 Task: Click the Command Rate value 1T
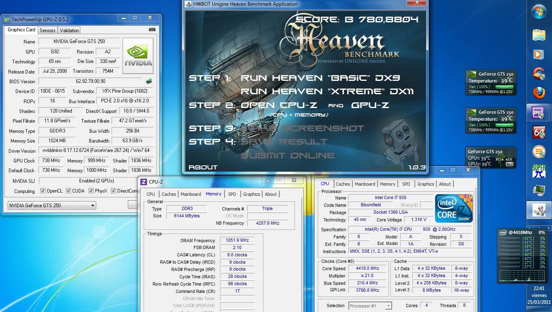pos(237,291)
